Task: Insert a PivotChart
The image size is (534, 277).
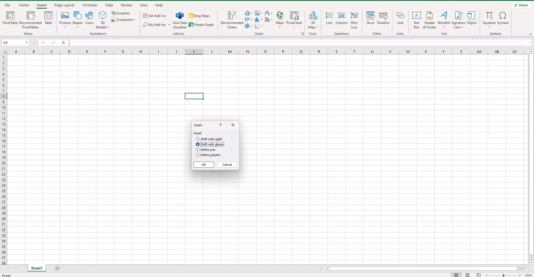Action: [294, 19]
